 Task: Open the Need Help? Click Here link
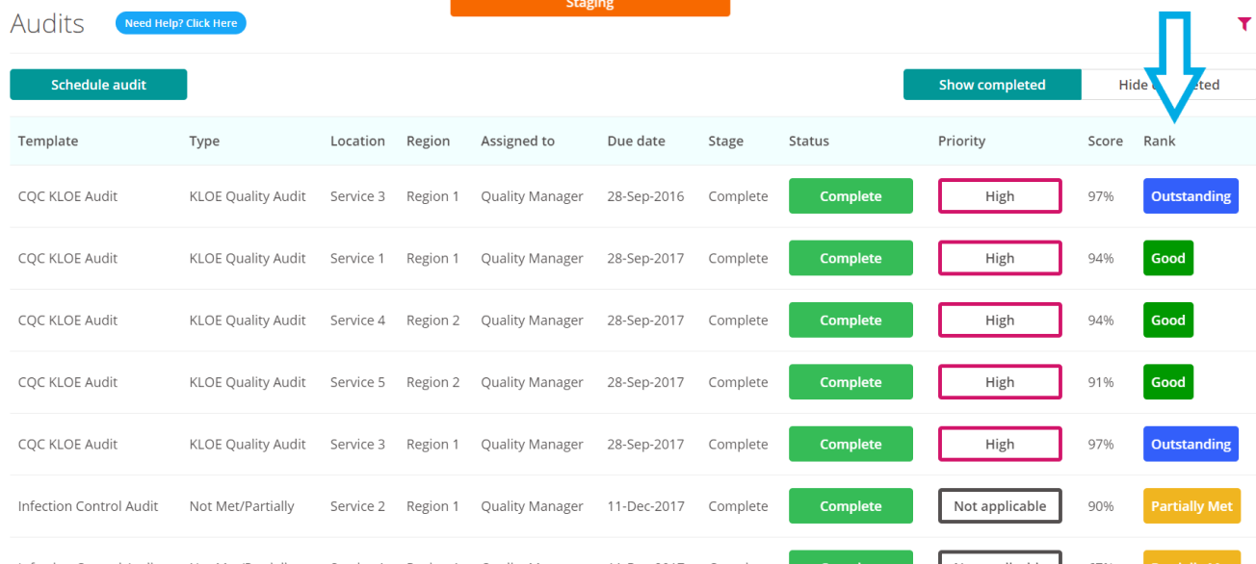point(181,23)
